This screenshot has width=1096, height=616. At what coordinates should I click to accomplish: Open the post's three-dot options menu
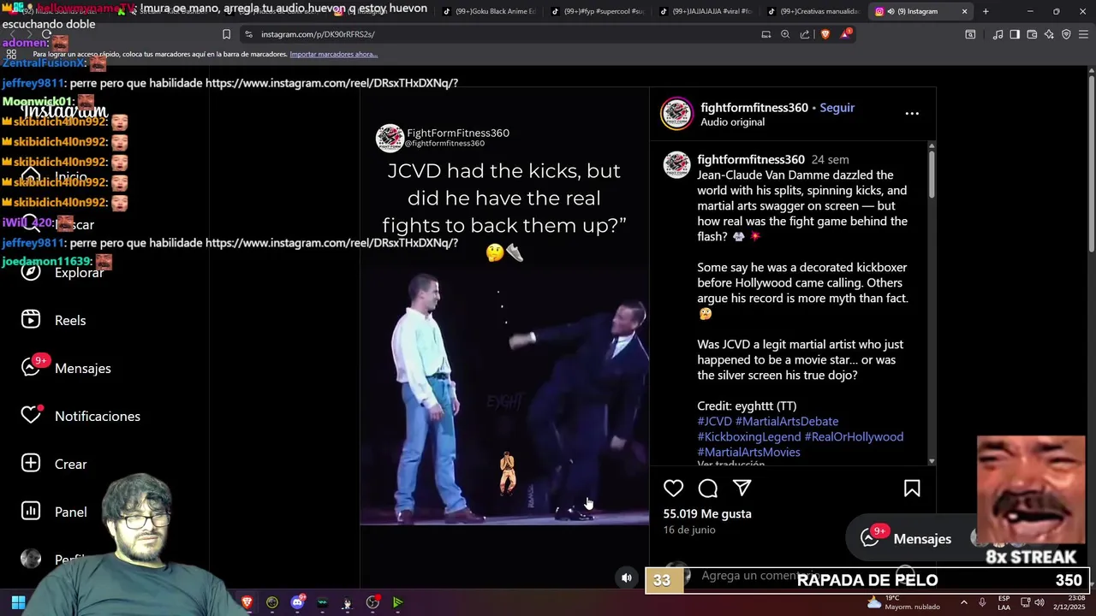tap(912, 113)
